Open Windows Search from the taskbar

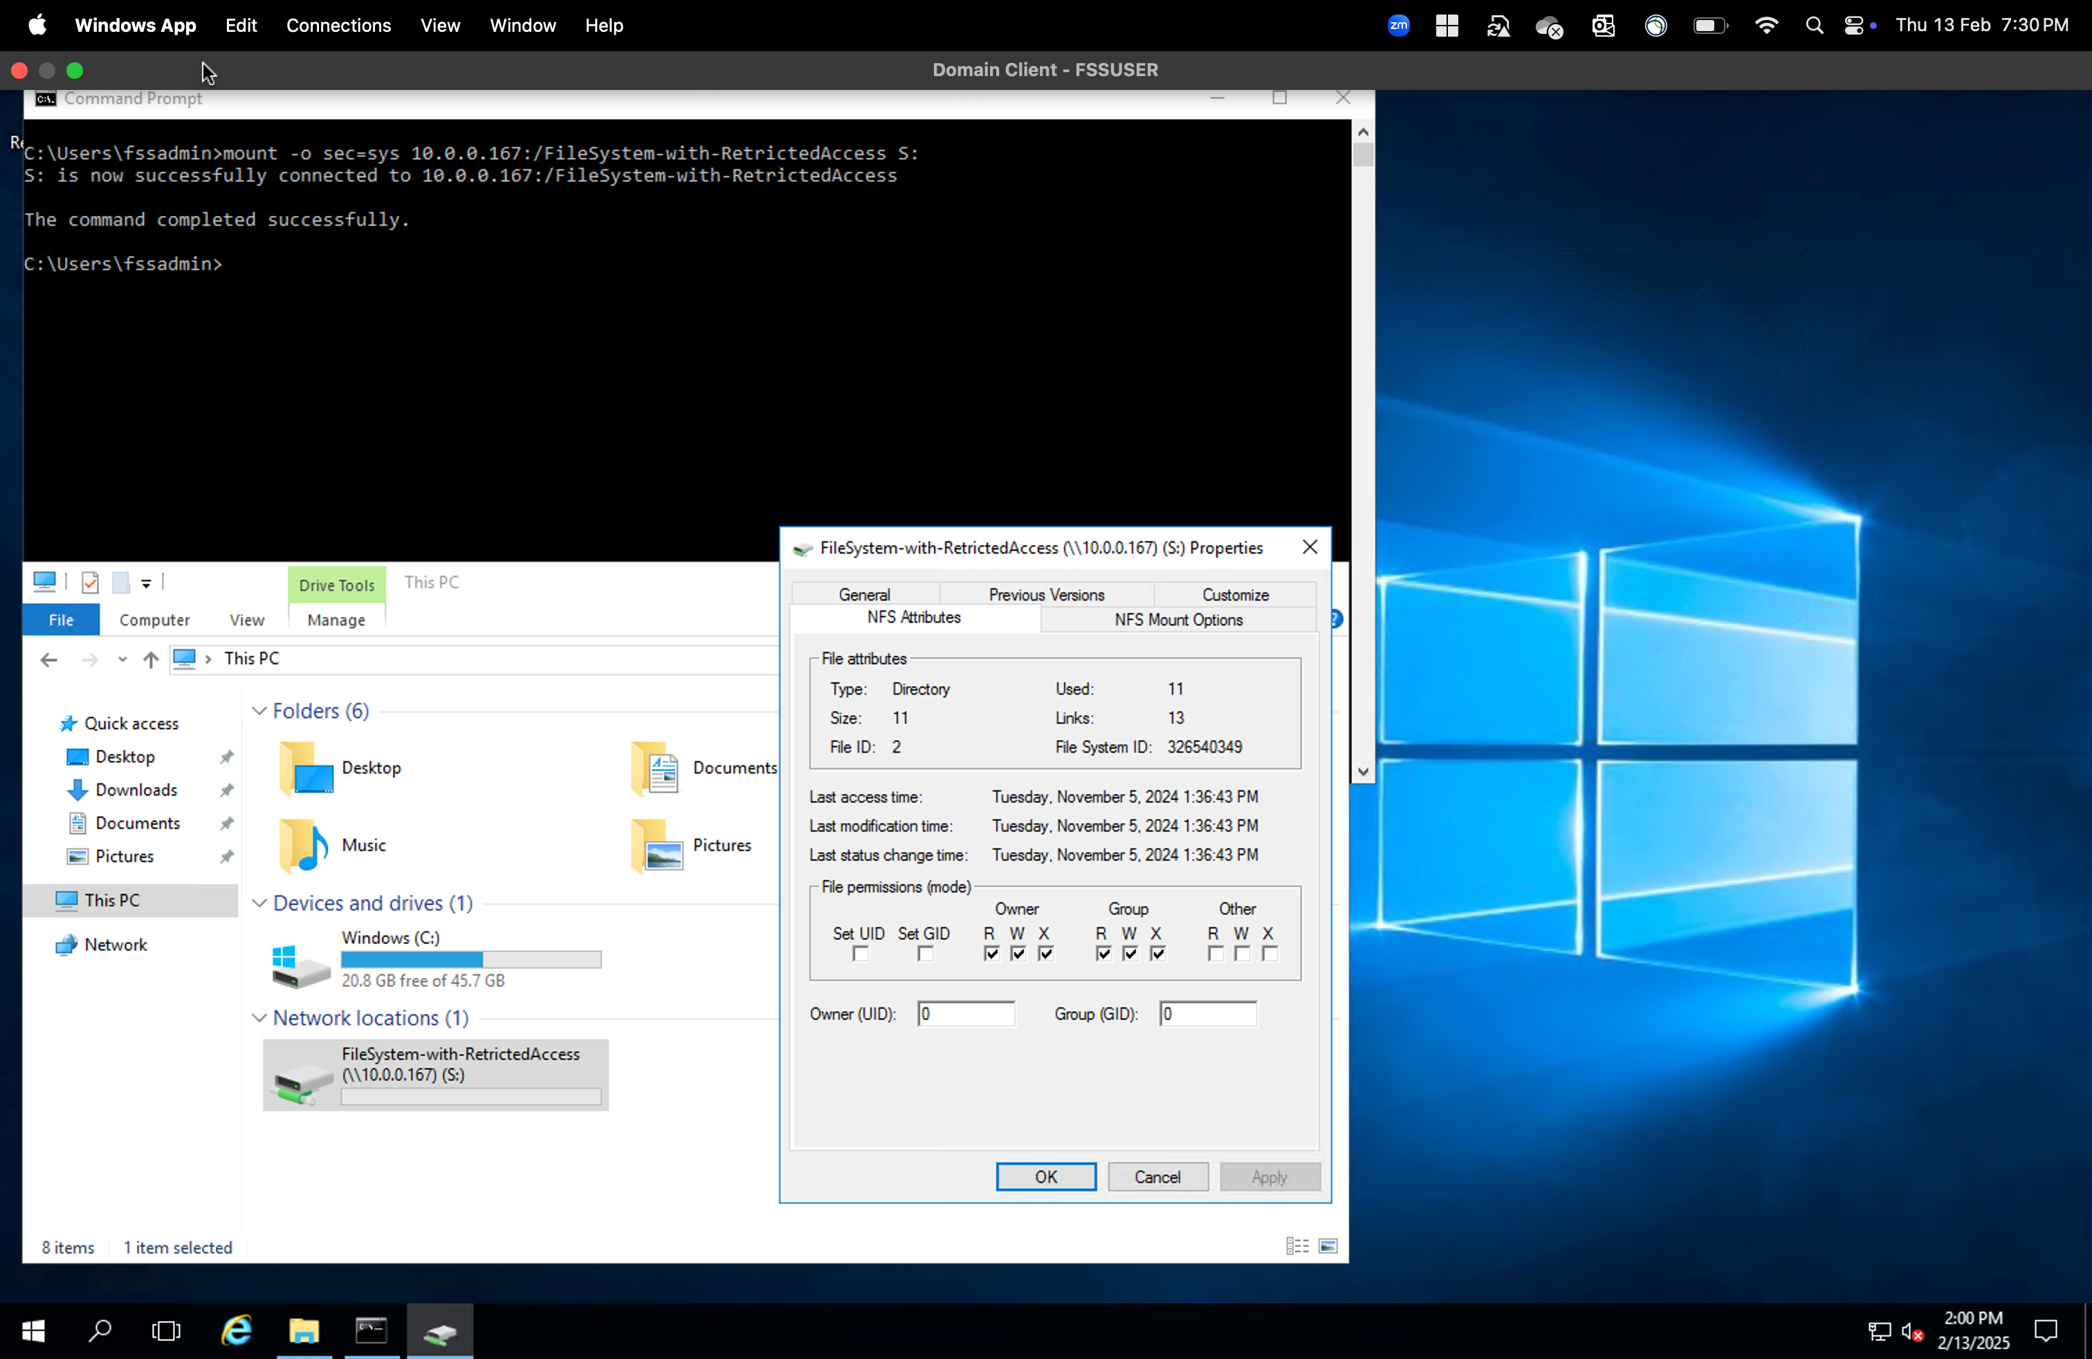(100, 1330)
